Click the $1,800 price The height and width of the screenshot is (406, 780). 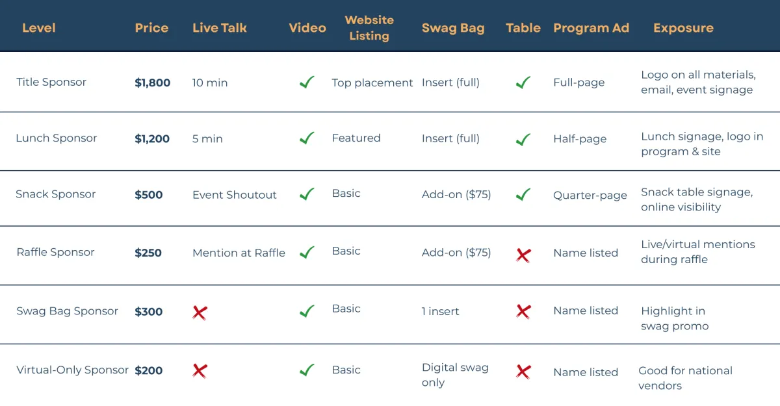pyautogui.click(x=153, y=82)
